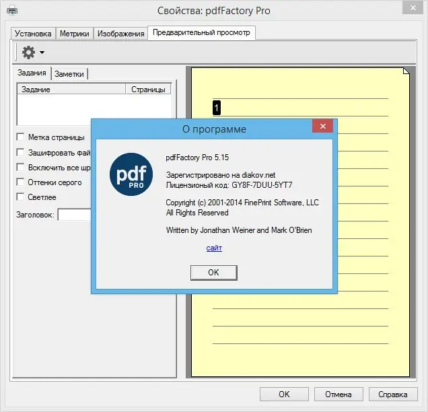Toggle the Светлее checkbox

20,197
